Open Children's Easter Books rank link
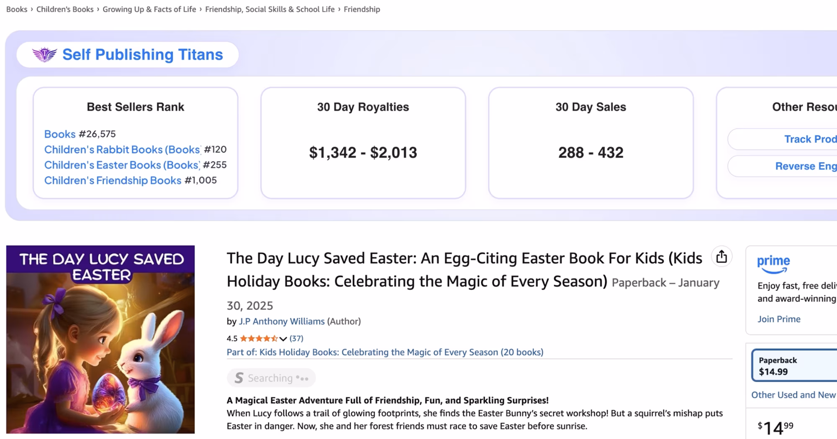The height and width of the screenshot is (439, 837). [x=122, y=165]
